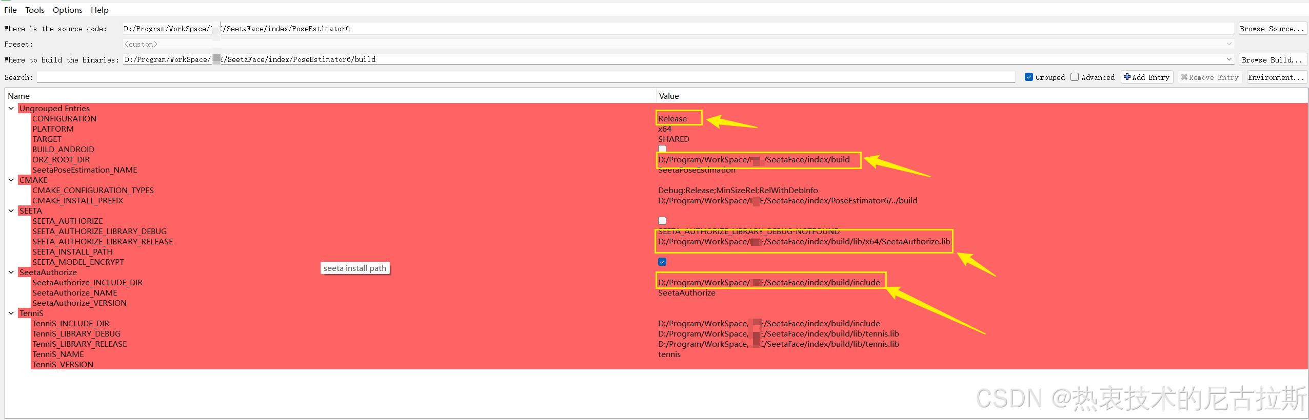Click the source code path field
Screen dimensions: 1309x420
click(x=678, y=29)
